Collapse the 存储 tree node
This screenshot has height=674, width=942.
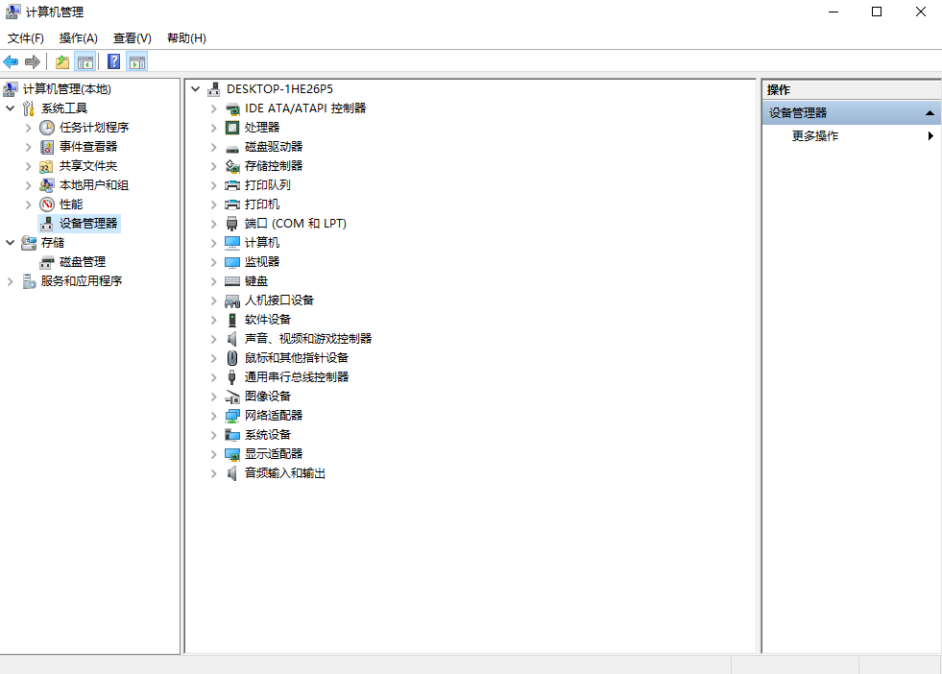point(11,243)
